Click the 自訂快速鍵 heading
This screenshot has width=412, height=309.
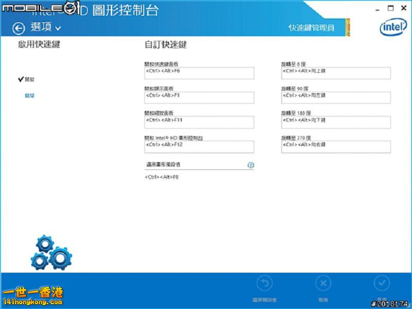[x=165, y=44]
